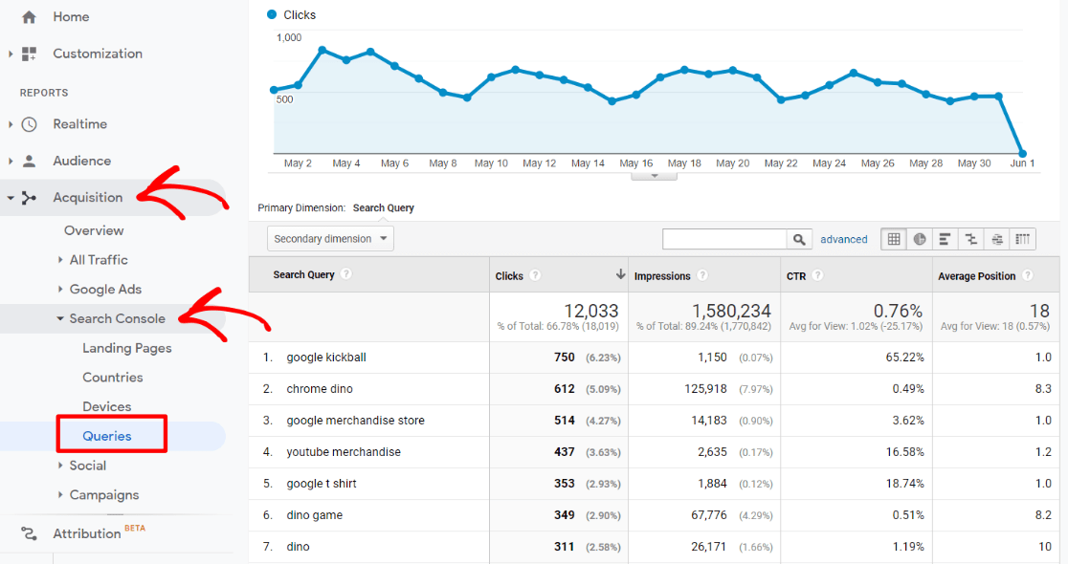Screen dimensions: 1068x564
Task: Sort by CTR column header
Action: (795, 275)
